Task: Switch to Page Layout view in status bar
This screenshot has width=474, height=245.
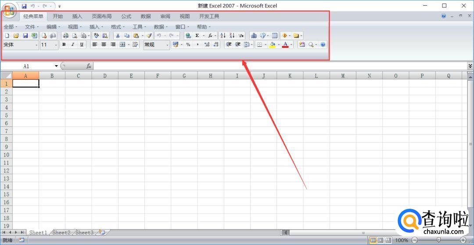Action: coord(381,240)
